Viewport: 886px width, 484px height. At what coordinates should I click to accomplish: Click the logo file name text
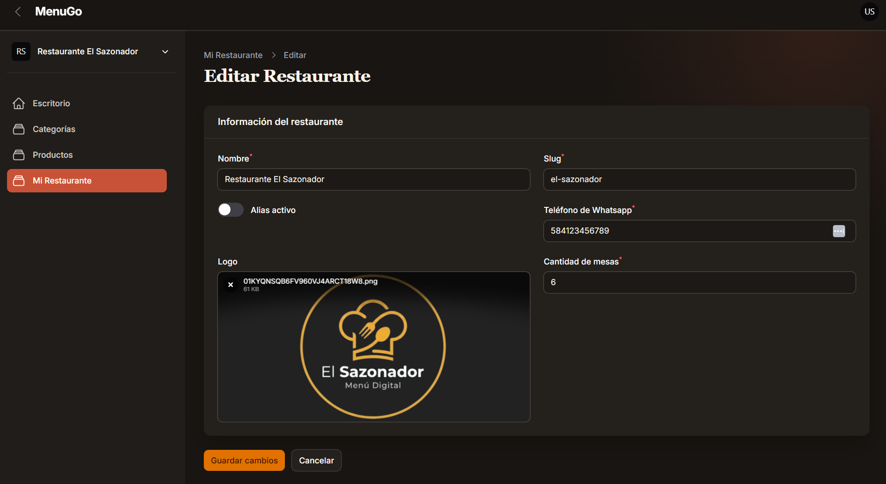coord(310,281)
